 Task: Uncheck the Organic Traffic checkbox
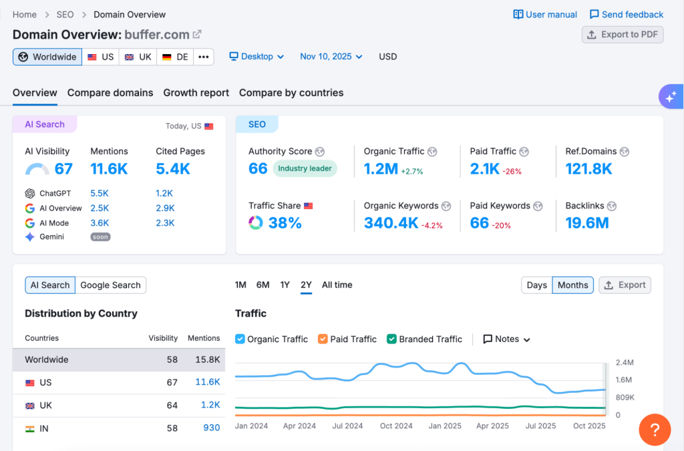pos(240,339)
